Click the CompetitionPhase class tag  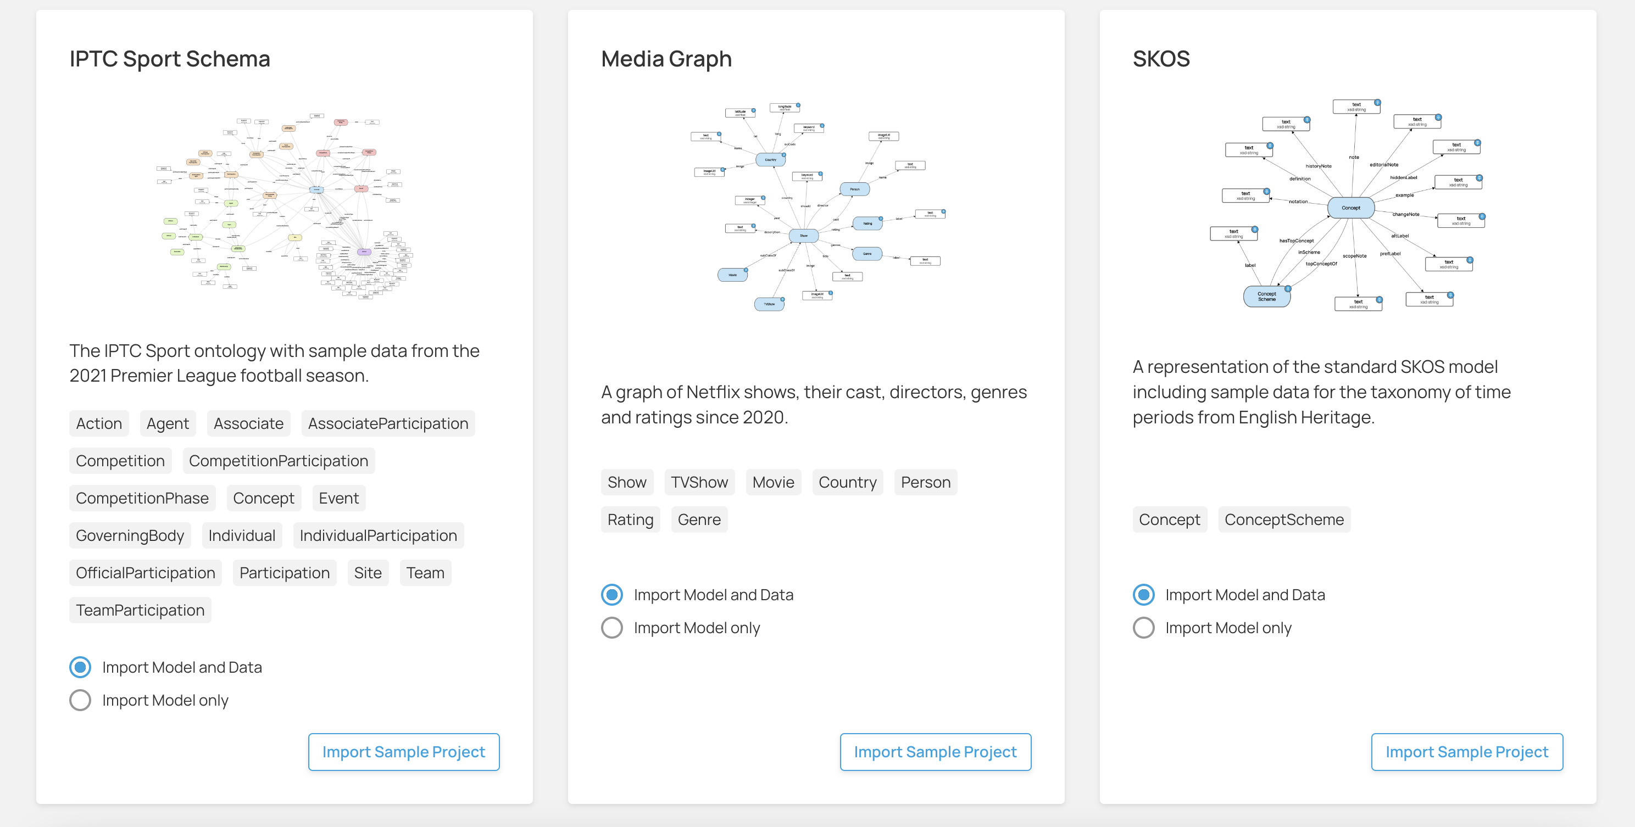pos(142,499)
